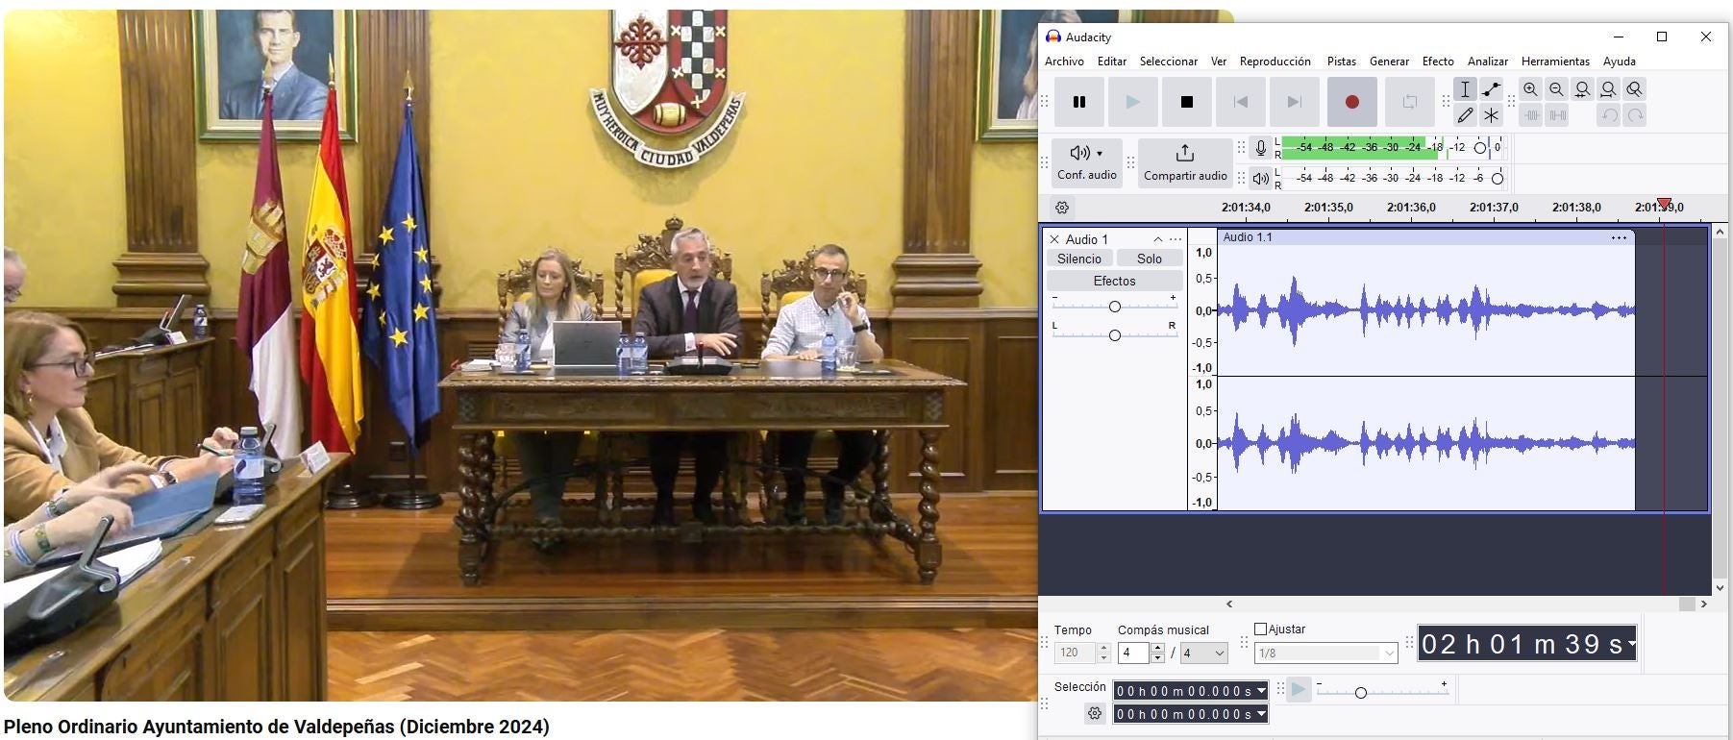Screen dimensions: 1733x740
Task: Redo the last action
Action: tap(1635, 115)
